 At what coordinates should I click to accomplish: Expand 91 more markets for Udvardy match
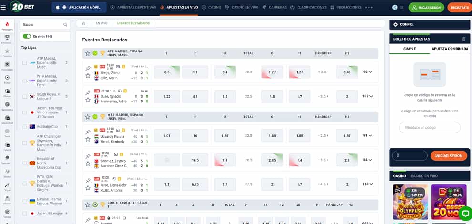[368, 135]
